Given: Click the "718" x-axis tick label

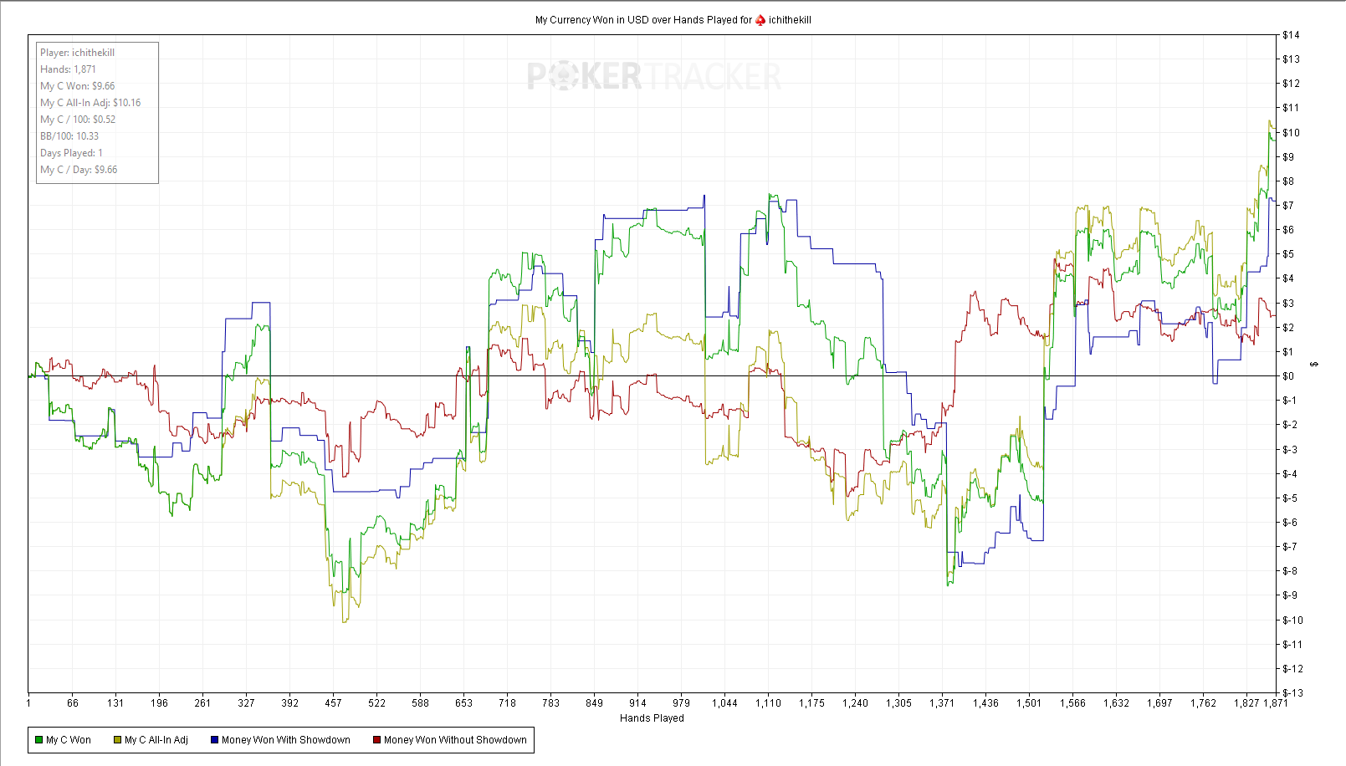Looking at the screenshot, I should [507, 703].
